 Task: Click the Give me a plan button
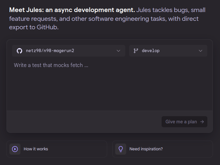pos(184,122)
